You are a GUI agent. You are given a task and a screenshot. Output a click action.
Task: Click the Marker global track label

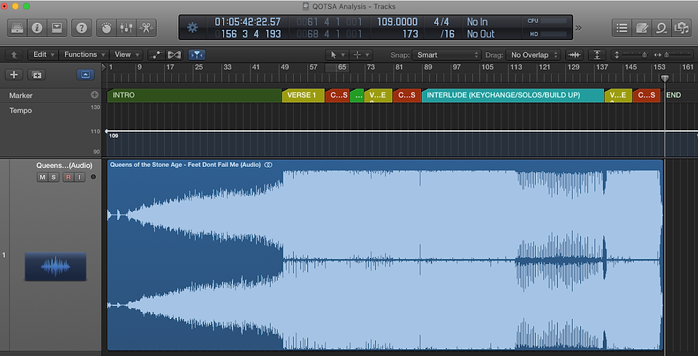pyautogui.click(x=21, y=95)
